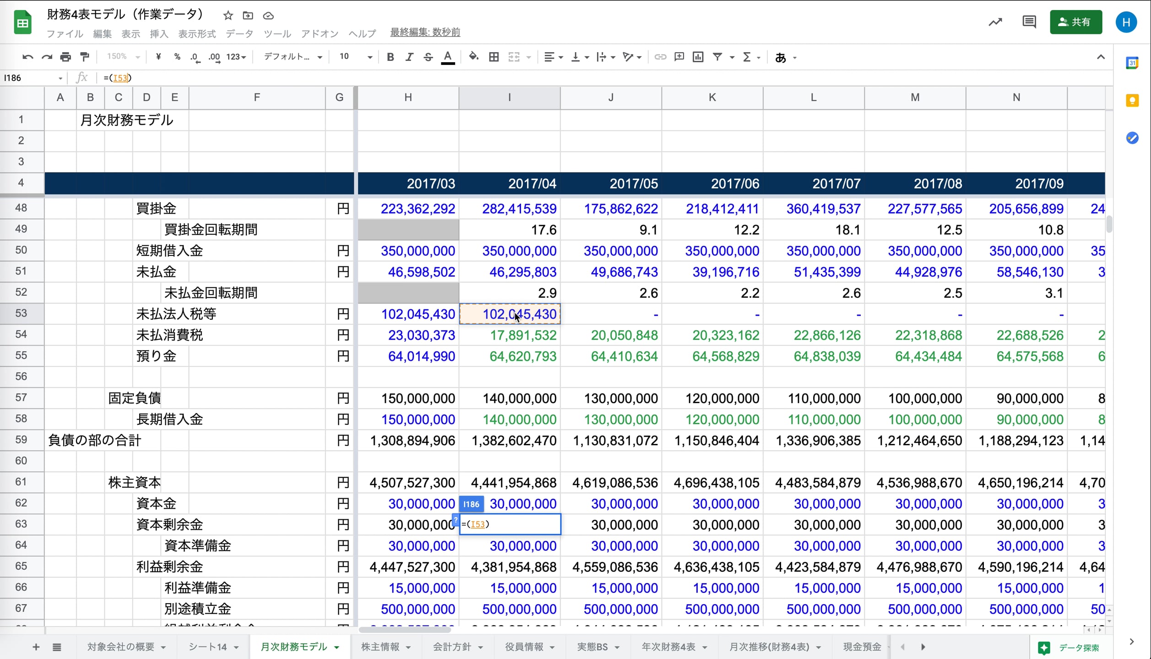The image size is (1151, 659).
Task: Expand the number format 123 dropdown
Action: pos(236,57)
